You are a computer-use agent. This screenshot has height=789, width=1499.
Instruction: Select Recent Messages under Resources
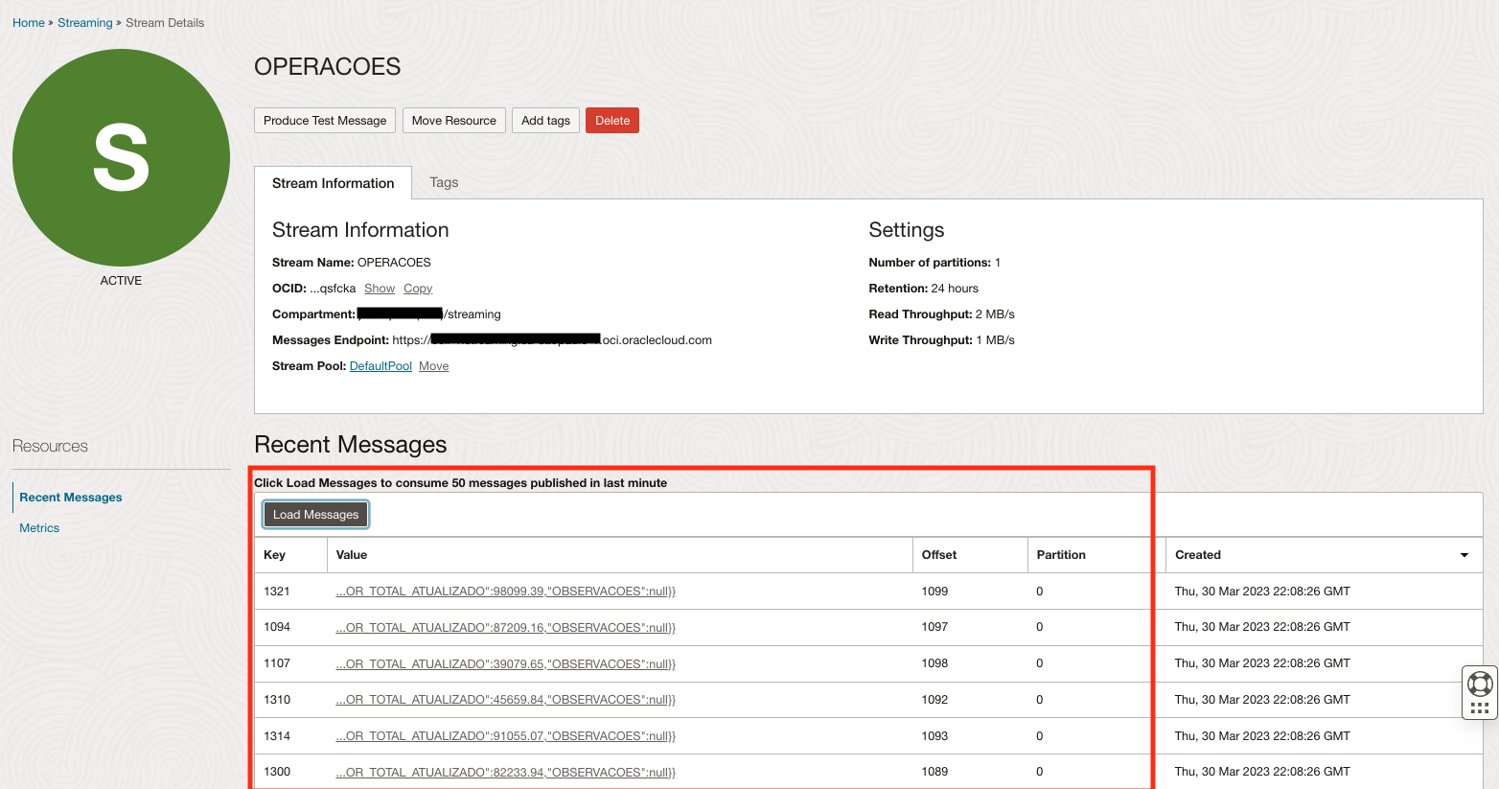71,498
